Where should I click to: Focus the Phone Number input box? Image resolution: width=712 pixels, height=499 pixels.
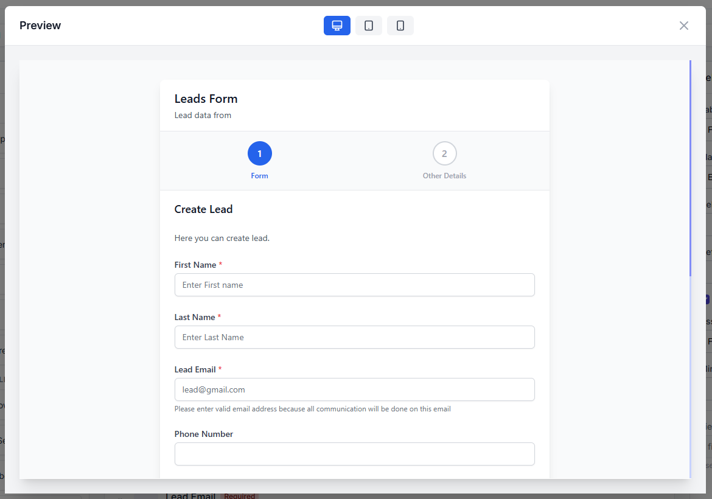tap(354, 454)
